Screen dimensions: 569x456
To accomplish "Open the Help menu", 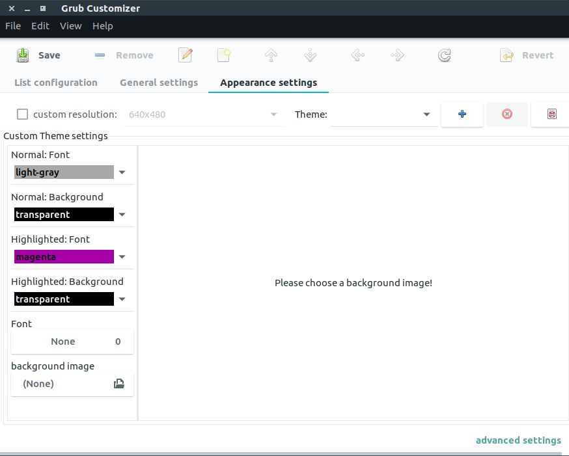I will pos(103,26).
